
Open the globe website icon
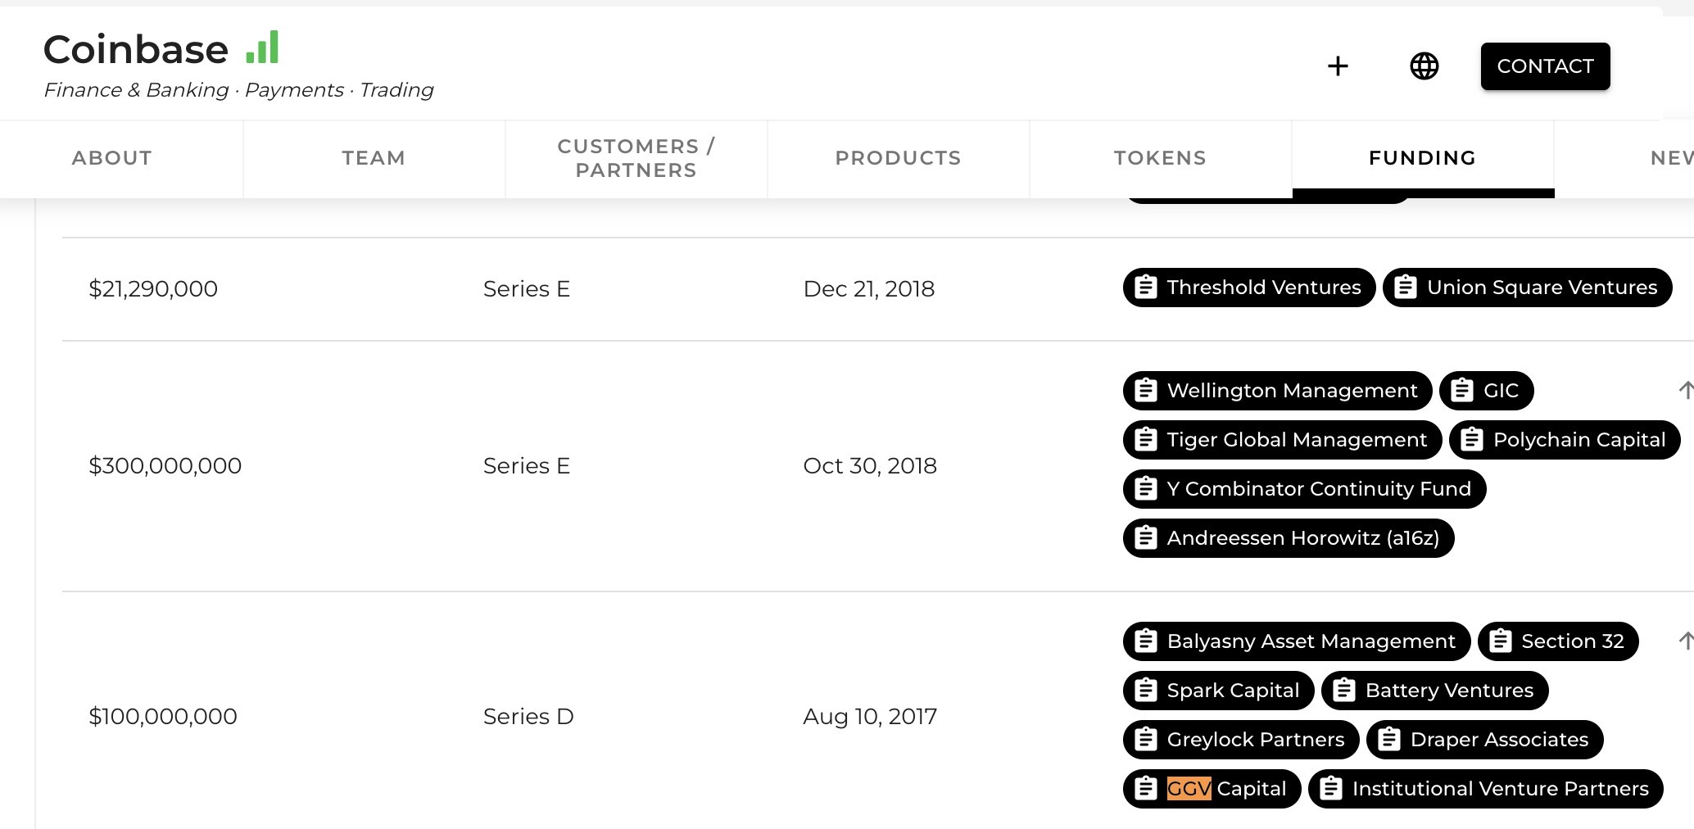tap(1424, 66)
